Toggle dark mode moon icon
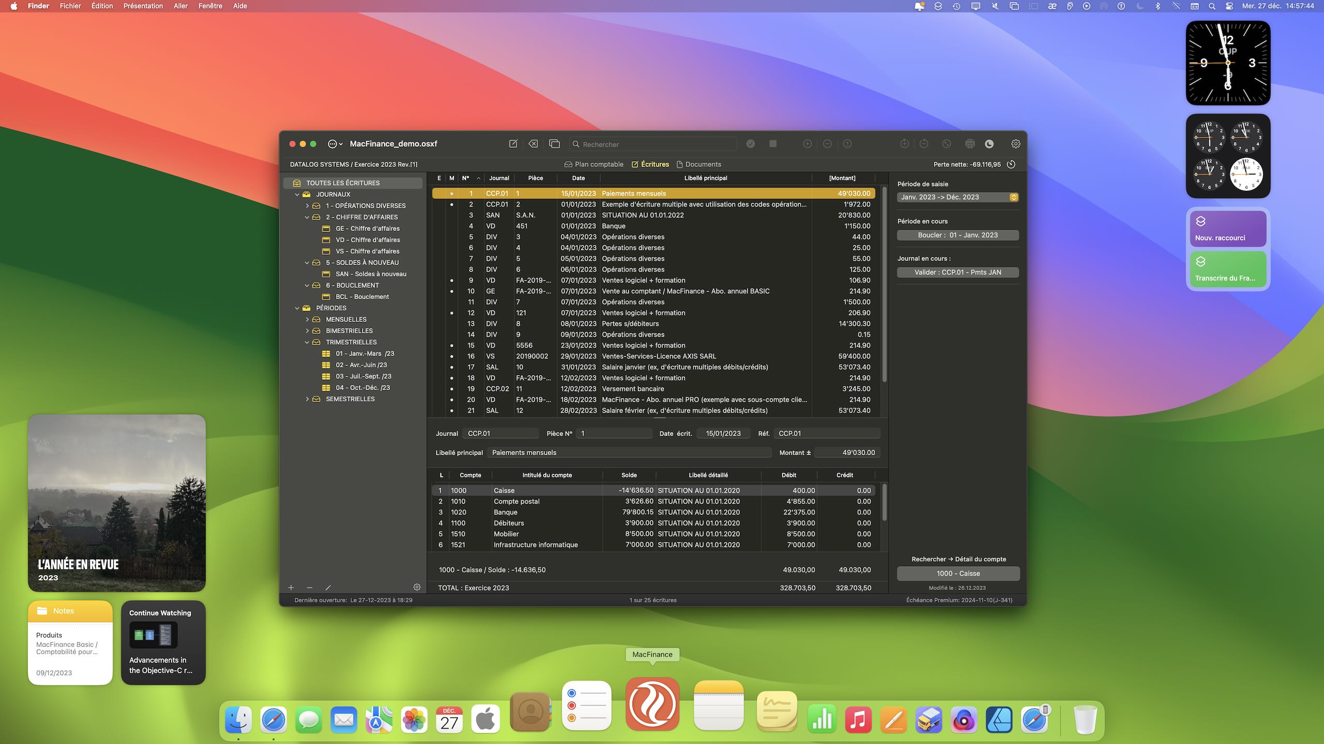 tap(989, 144)
